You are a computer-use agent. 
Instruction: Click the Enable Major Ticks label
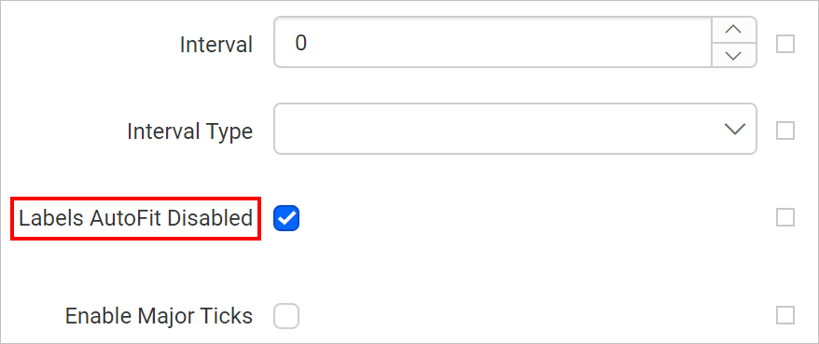[x=159, y=316]
